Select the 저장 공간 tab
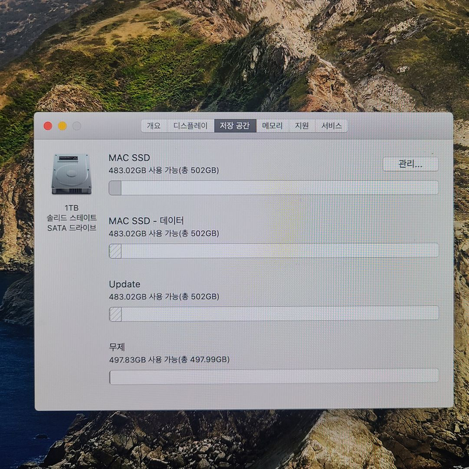 click(x=235, y=126)
